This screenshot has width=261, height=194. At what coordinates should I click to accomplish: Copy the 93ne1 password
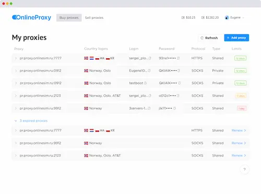(178, 58)
